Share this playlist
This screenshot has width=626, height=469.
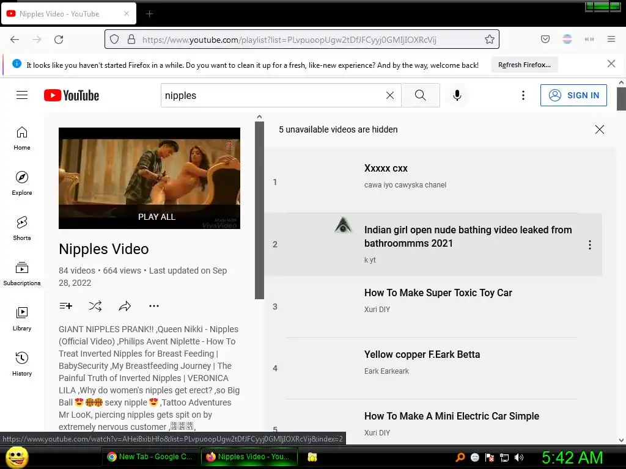(125, 306)
